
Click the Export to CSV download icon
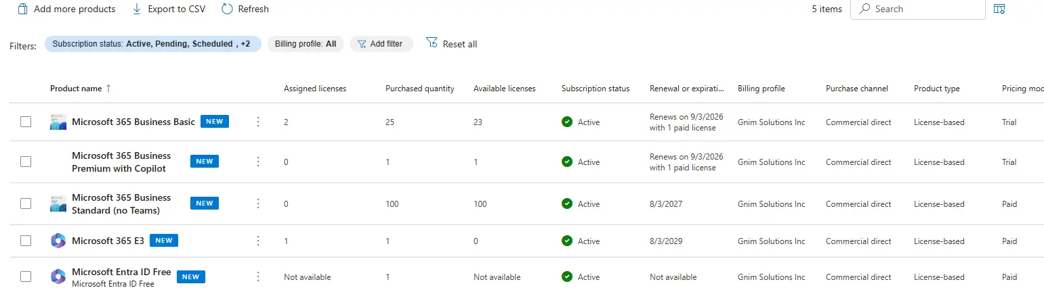(x=137, y=9)
